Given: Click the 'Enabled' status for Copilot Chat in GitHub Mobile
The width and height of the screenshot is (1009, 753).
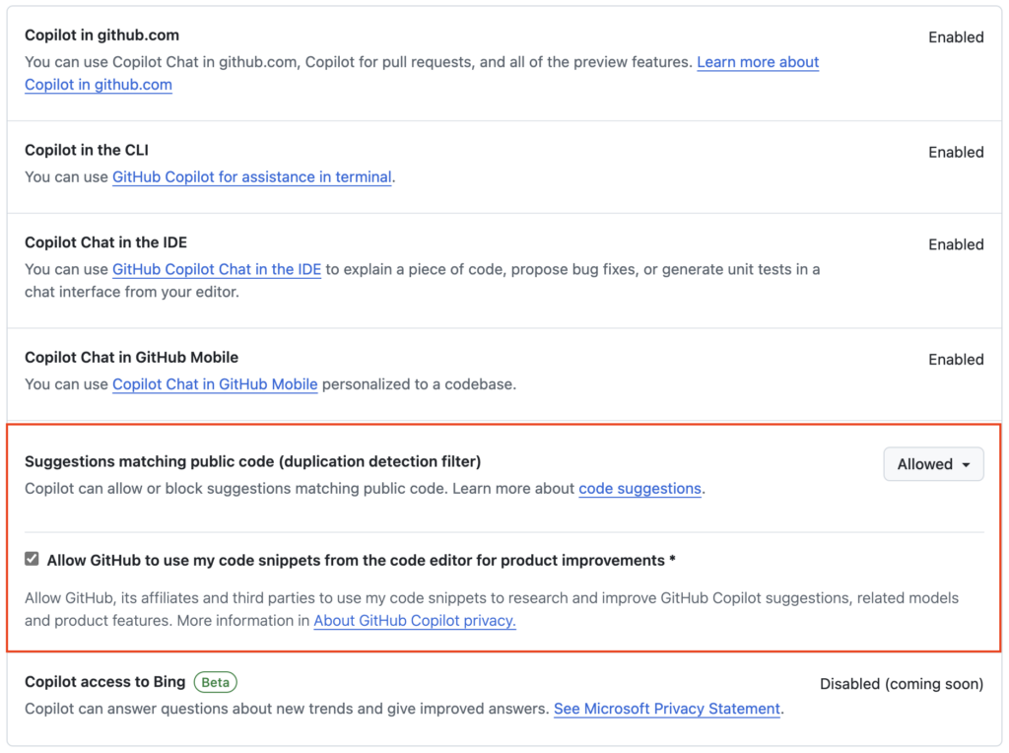Looking at the screenshot, I should coord(956,360).
